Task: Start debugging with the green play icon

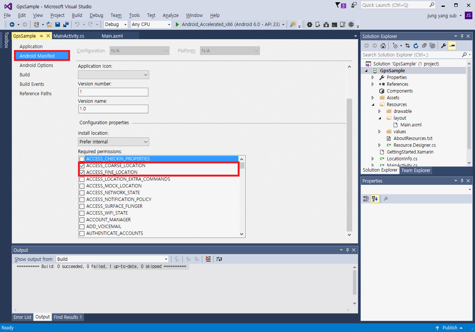Action: pos(177,24)
